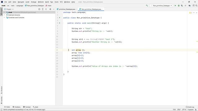The width and height of the screenshot is (198, 111).
Task: Click the Stop process icon
Action: pos(185,6)
